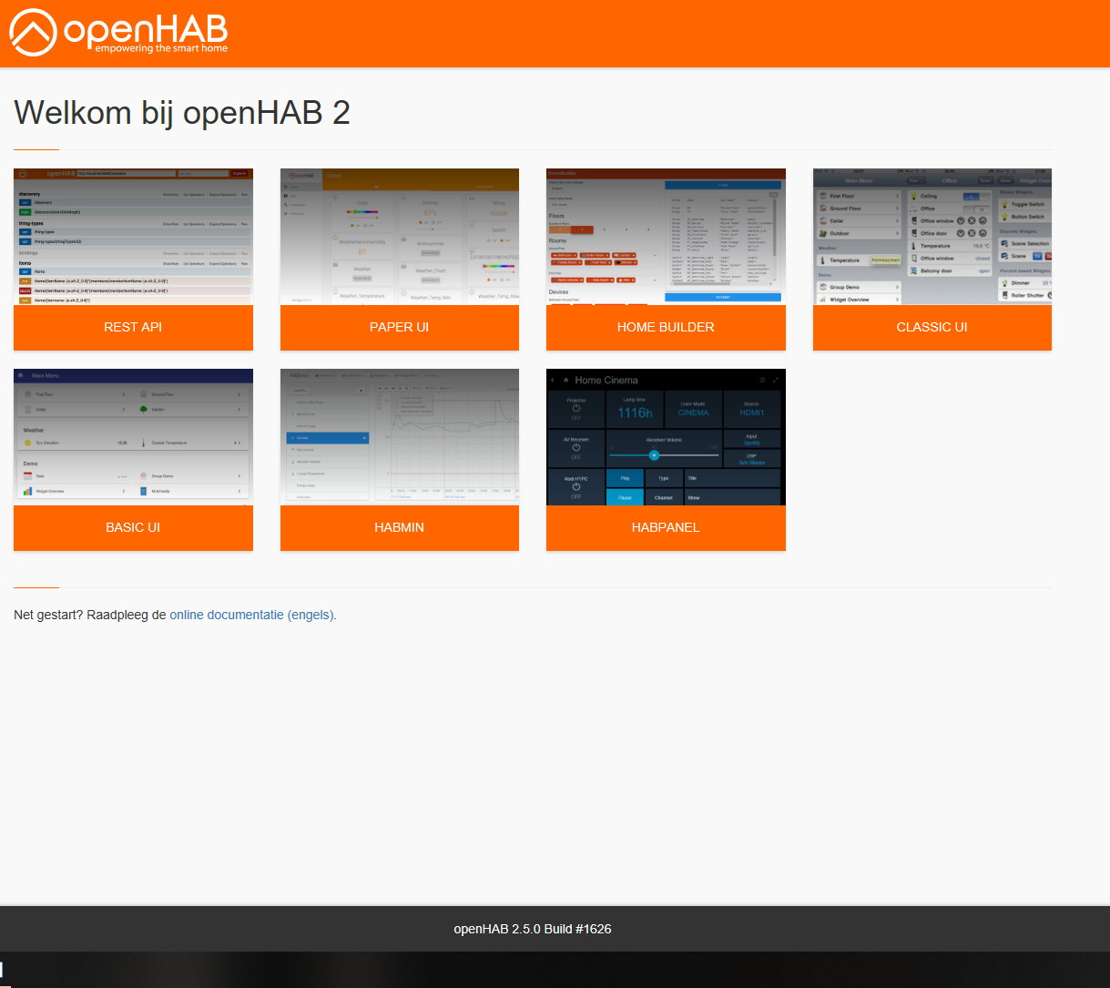Click the Paper UI preview thumbnail
1110x988 pixels.
click(399, 237)
